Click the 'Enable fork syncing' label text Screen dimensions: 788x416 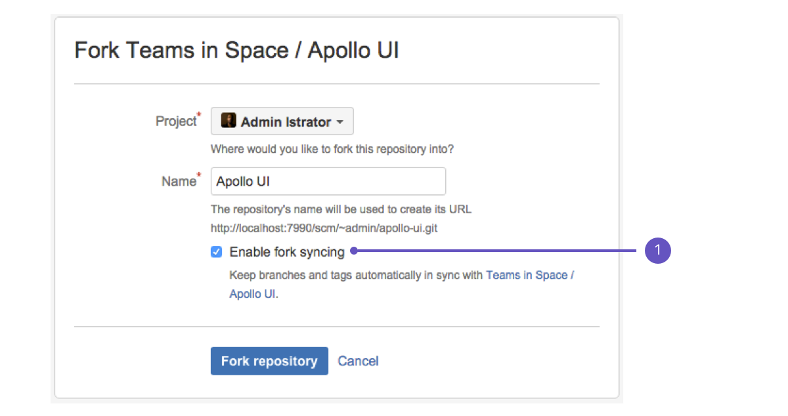[x=287, y=252]
